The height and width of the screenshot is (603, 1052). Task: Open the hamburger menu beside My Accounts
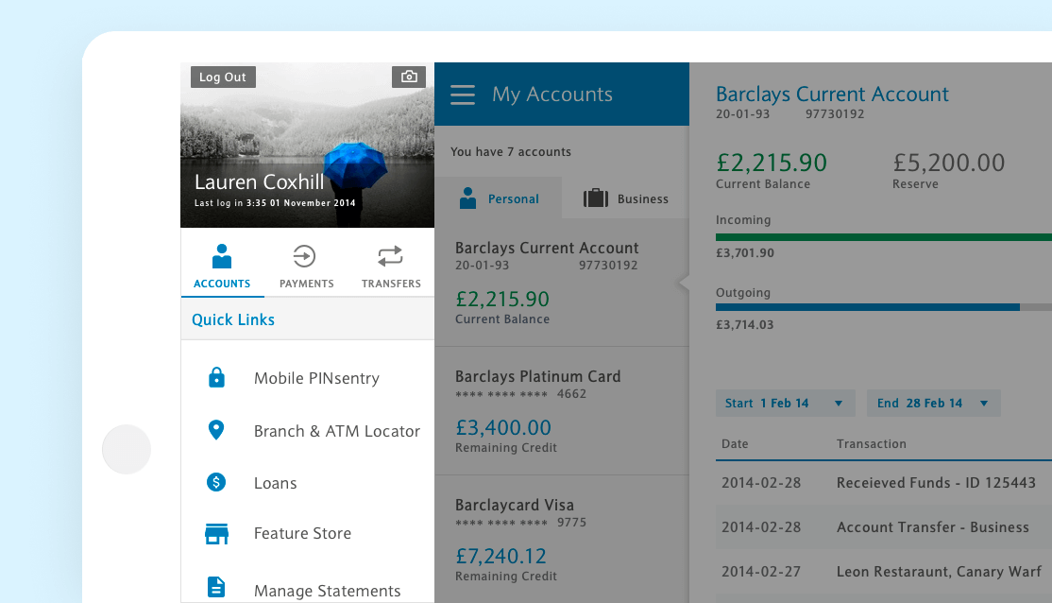point(463,95)
